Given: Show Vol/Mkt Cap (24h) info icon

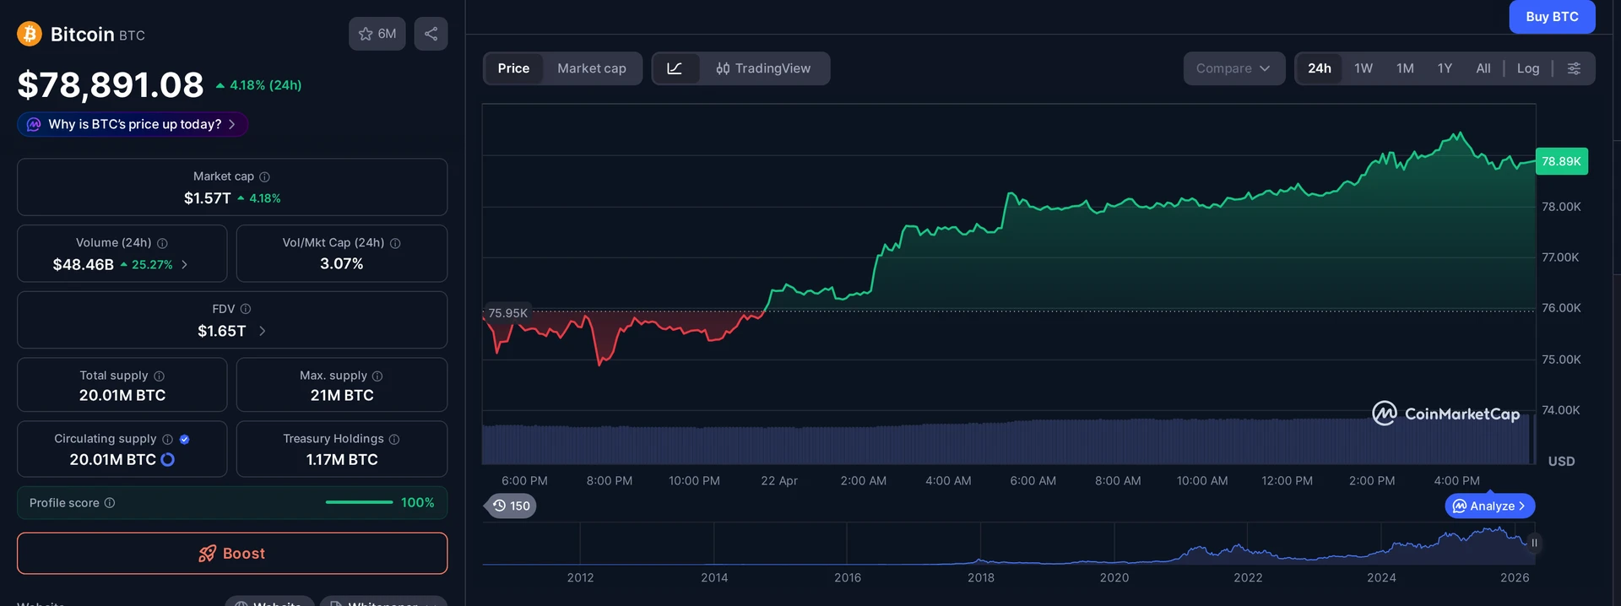Looking at the screenshot, I should 395,243.
